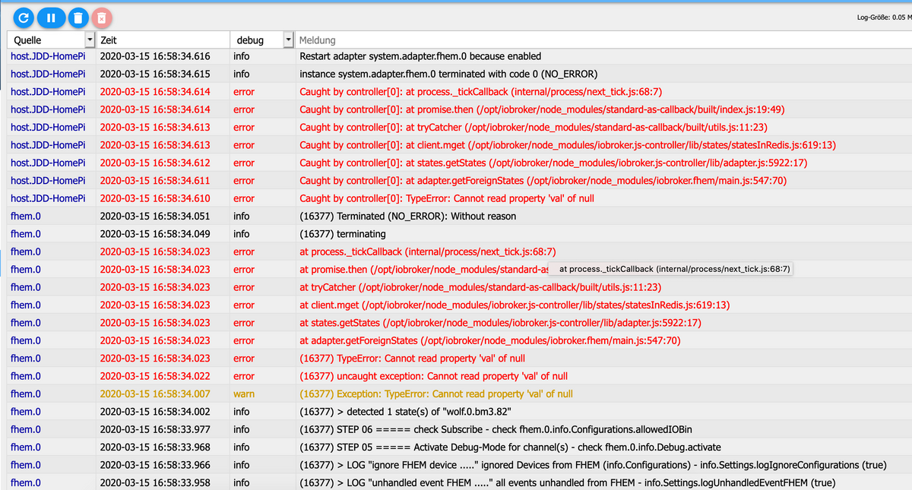Pause the log output
The image size is (912, 490).
[51, 17]
